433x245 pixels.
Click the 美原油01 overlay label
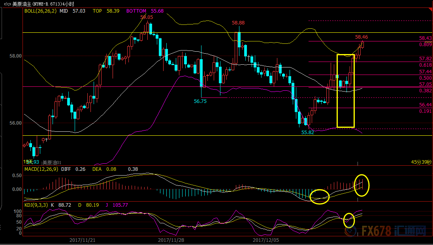click(x=52, y=163)
